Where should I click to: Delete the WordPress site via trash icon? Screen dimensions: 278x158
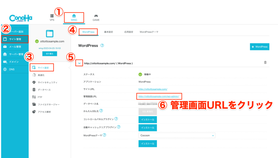pos(265,62)
